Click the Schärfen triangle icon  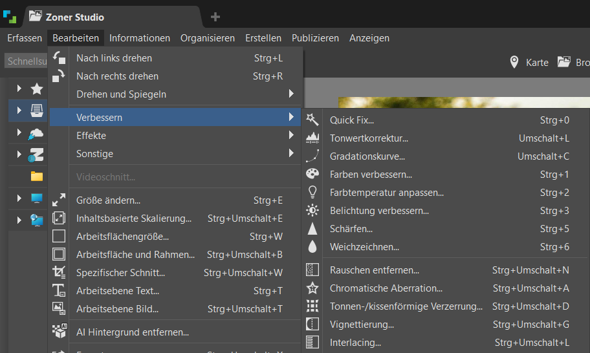tap(312, 229)
